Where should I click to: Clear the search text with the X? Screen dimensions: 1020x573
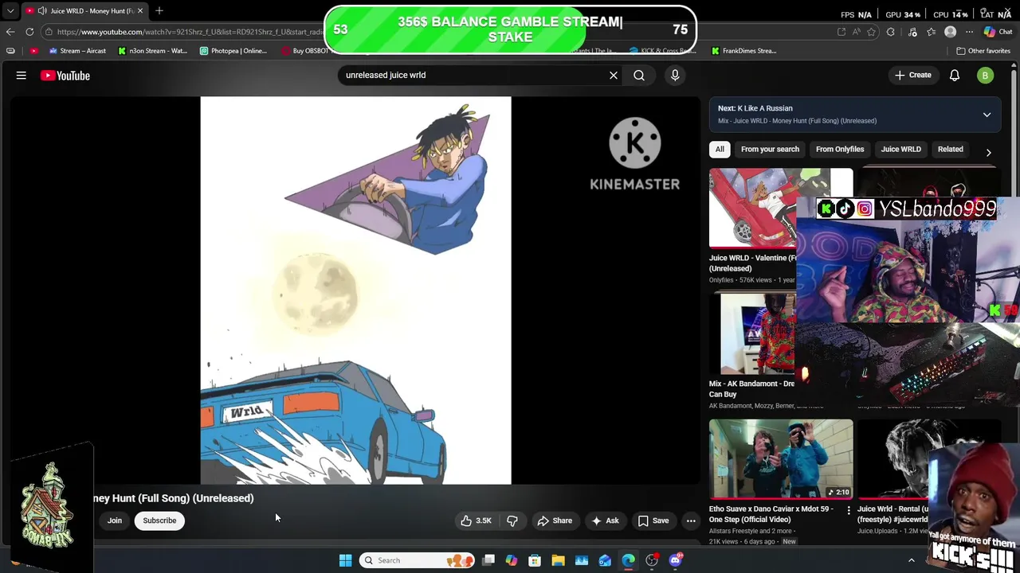pos(614,76)
